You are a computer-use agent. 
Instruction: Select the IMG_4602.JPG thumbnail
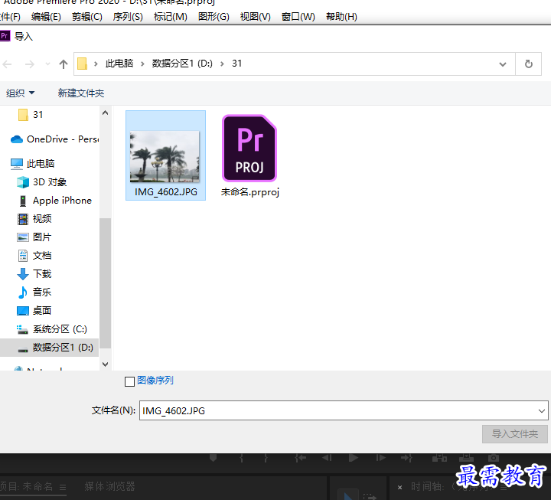[x=165, y=156]
